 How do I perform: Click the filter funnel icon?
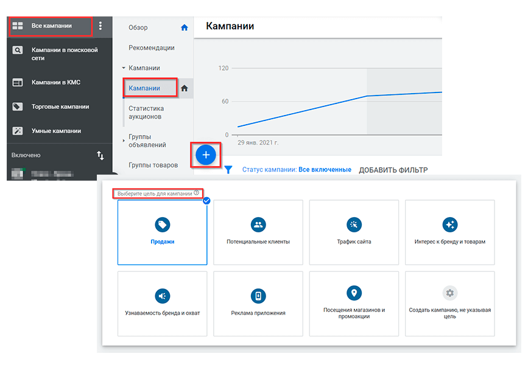point(228,170)
